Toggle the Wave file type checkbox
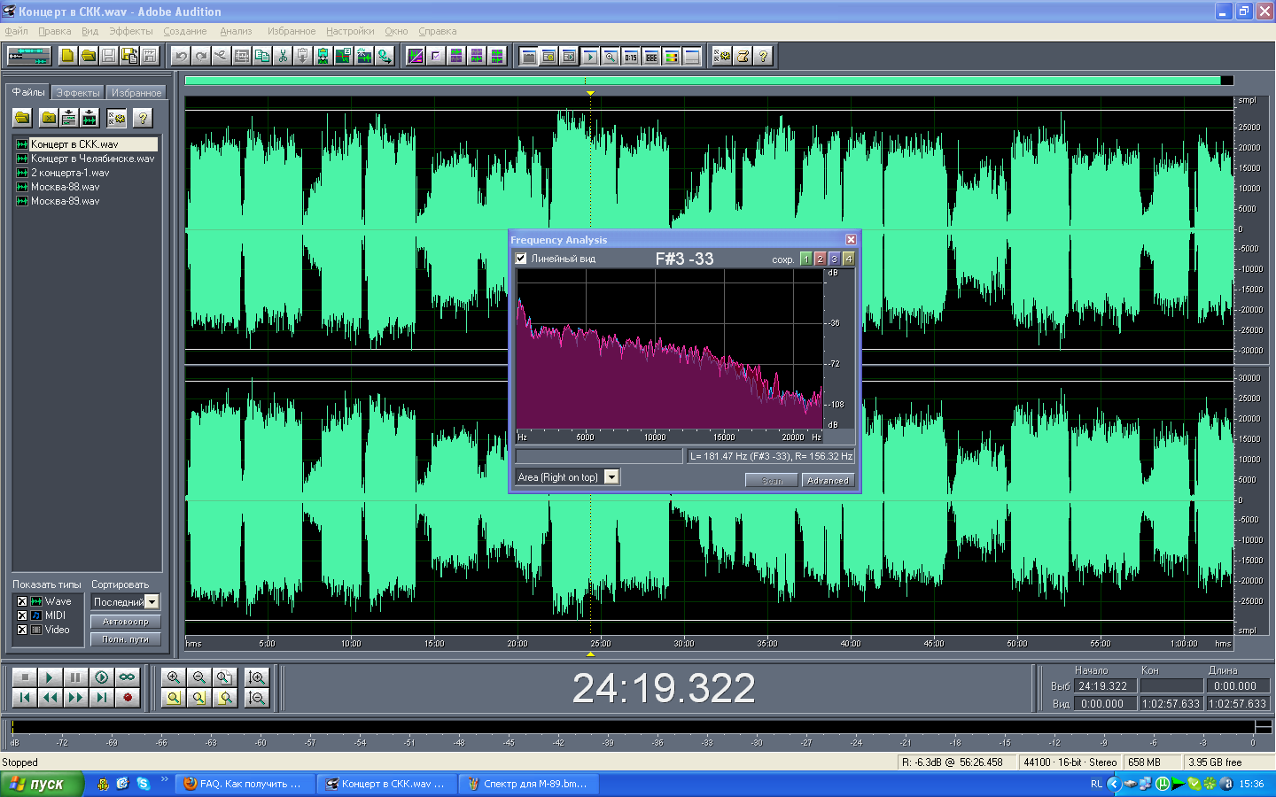This screenshot has height=797, width=1276. click(22, 601)
